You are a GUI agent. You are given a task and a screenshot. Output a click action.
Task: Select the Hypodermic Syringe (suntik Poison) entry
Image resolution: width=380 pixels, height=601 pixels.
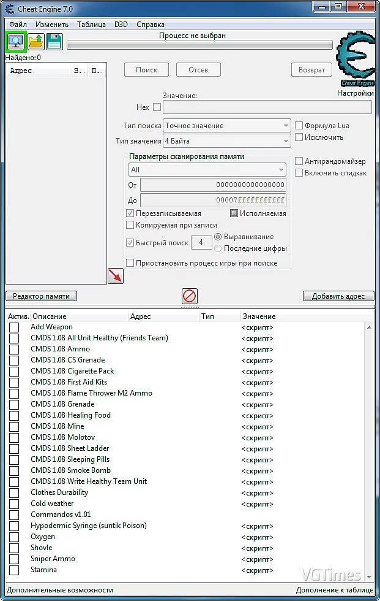(89, 526)
